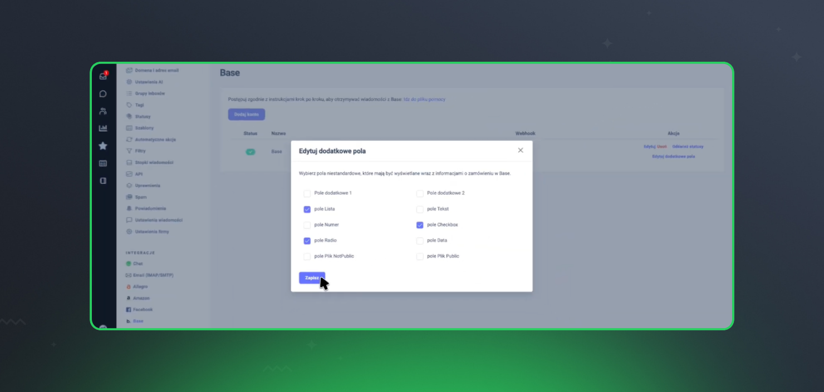The image size is (824, 392).
Task: Enable the pole Tekst checkbox
Action: coord(420,209)
